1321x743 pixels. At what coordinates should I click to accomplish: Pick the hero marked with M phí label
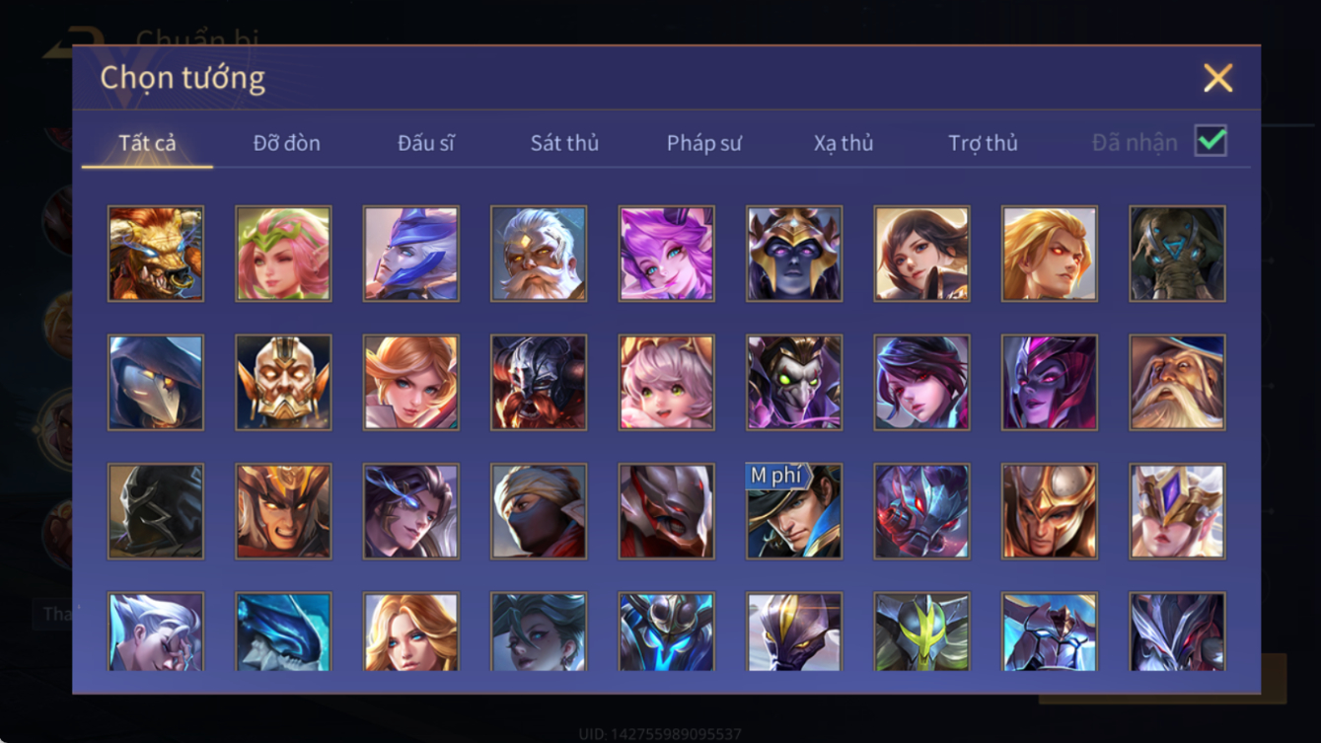point(794,511)
